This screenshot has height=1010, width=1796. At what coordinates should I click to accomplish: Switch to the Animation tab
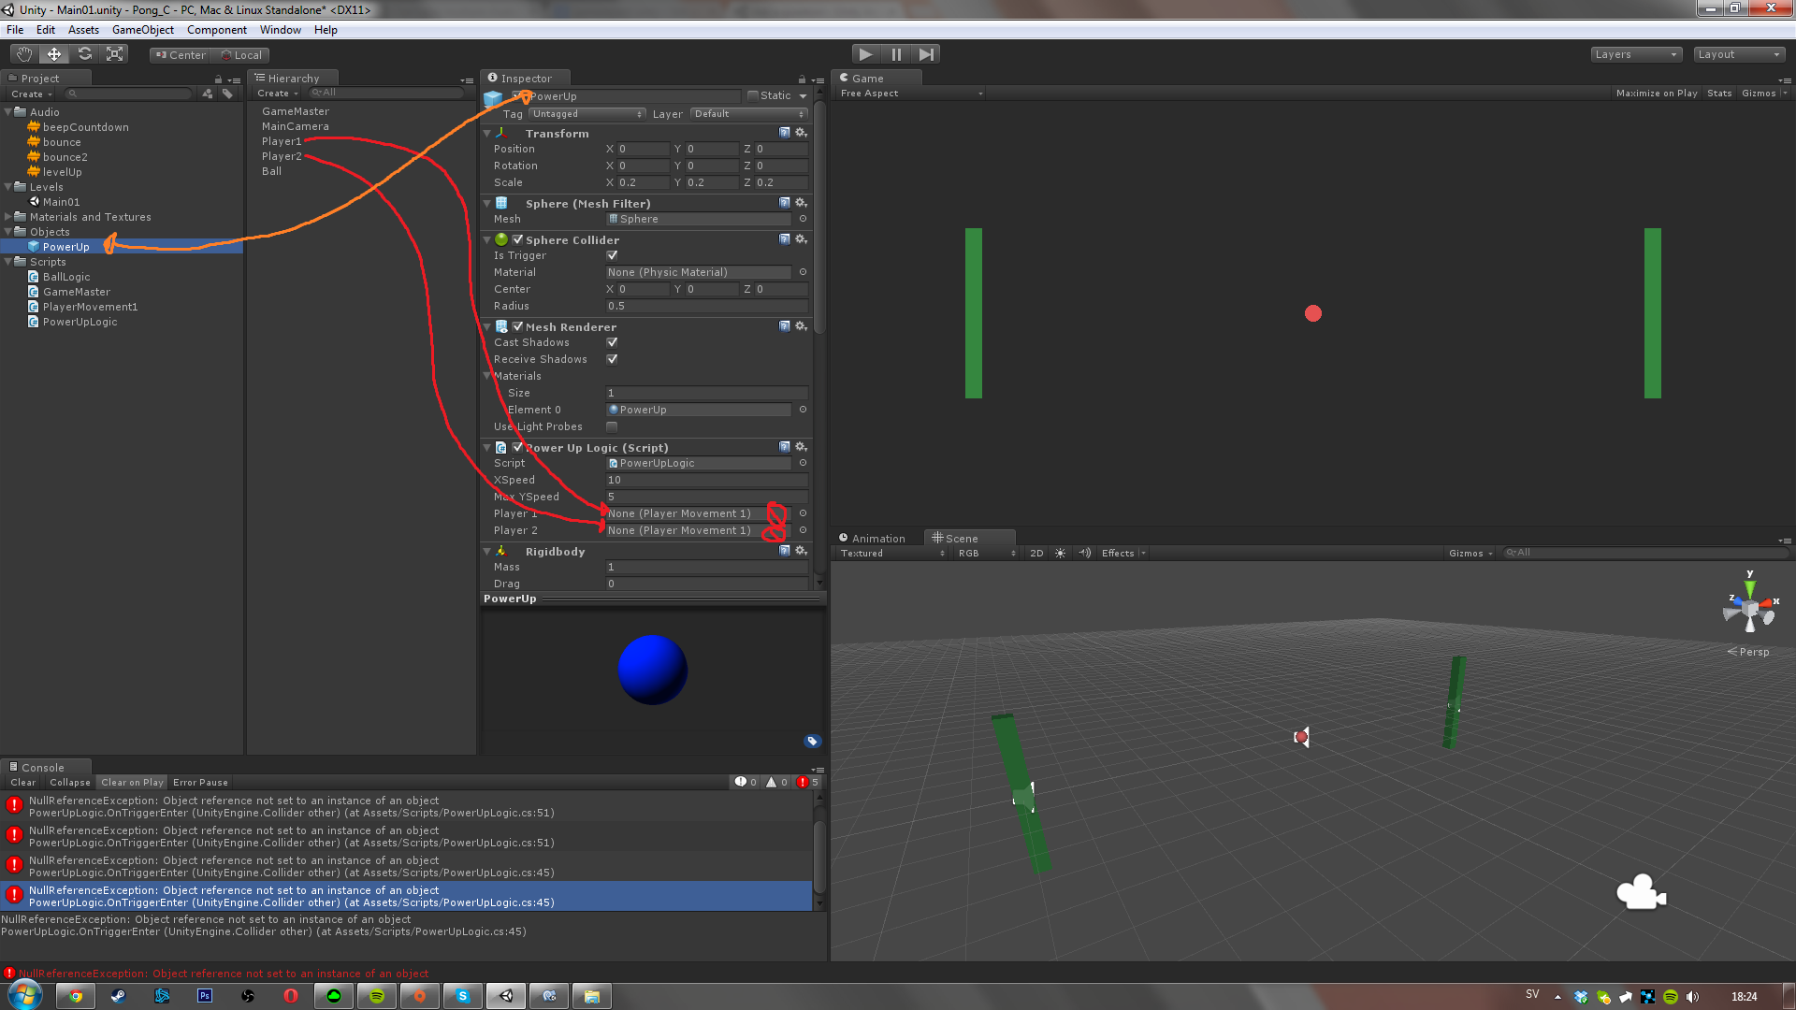873,539
